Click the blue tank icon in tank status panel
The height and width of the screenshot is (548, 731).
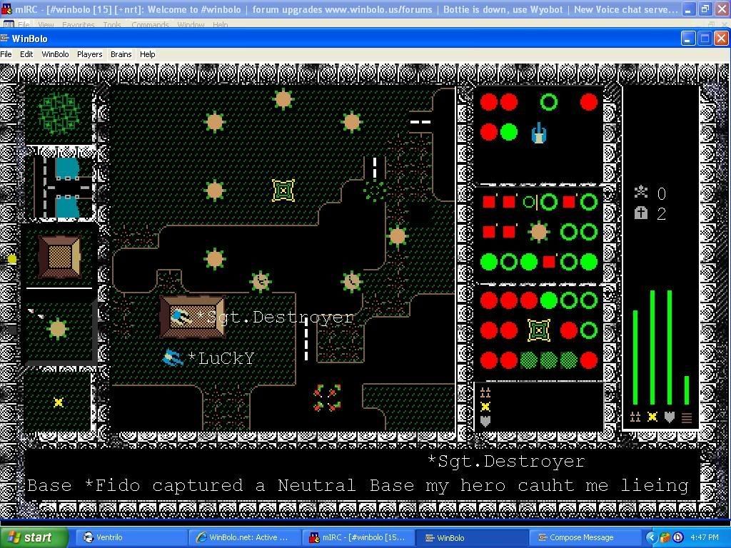pyautogui.click(x=539, y=133)
